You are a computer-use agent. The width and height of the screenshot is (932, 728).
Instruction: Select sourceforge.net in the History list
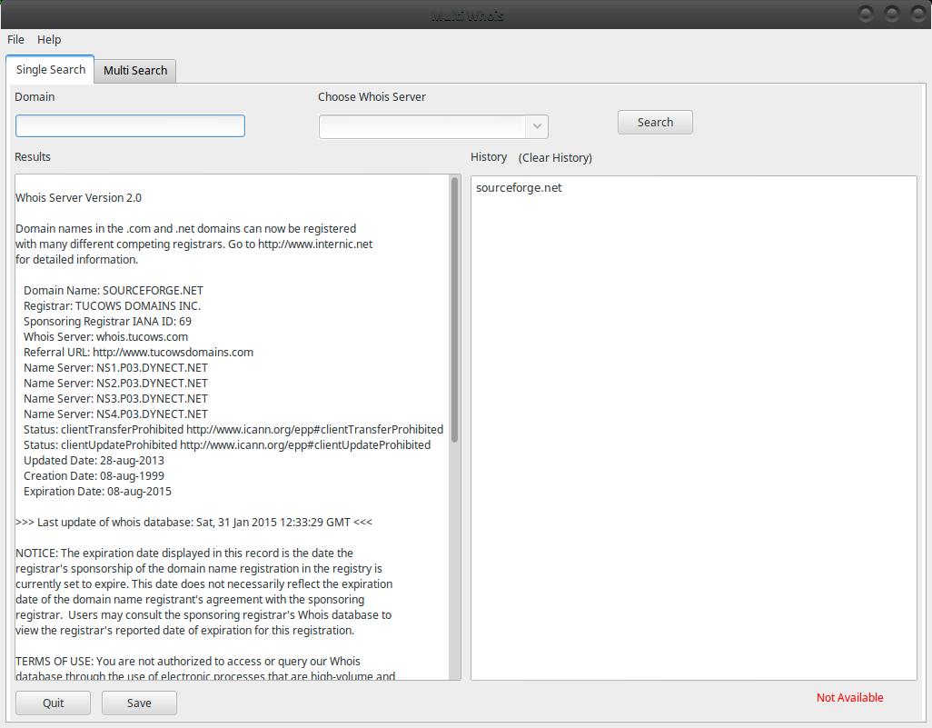coord(519,188)
